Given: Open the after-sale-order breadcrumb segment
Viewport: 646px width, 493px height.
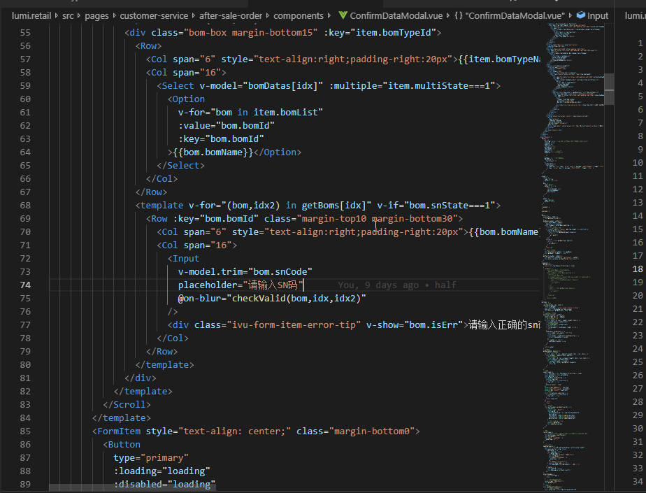Looking at the screenshot, I should pos(231,15).
